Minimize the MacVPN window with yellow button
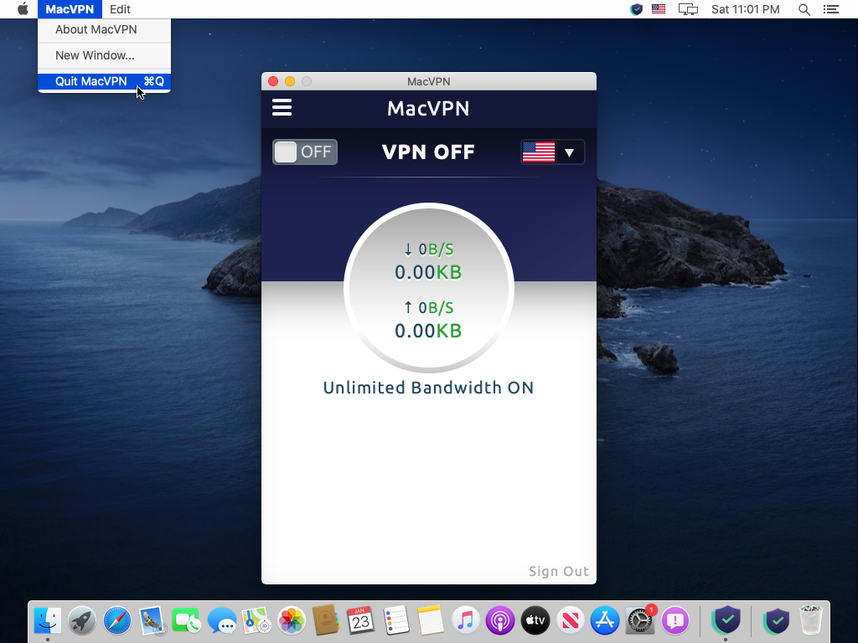Viewport: 858px width, 643px height. pyautogui.click(x=290, y=81)
